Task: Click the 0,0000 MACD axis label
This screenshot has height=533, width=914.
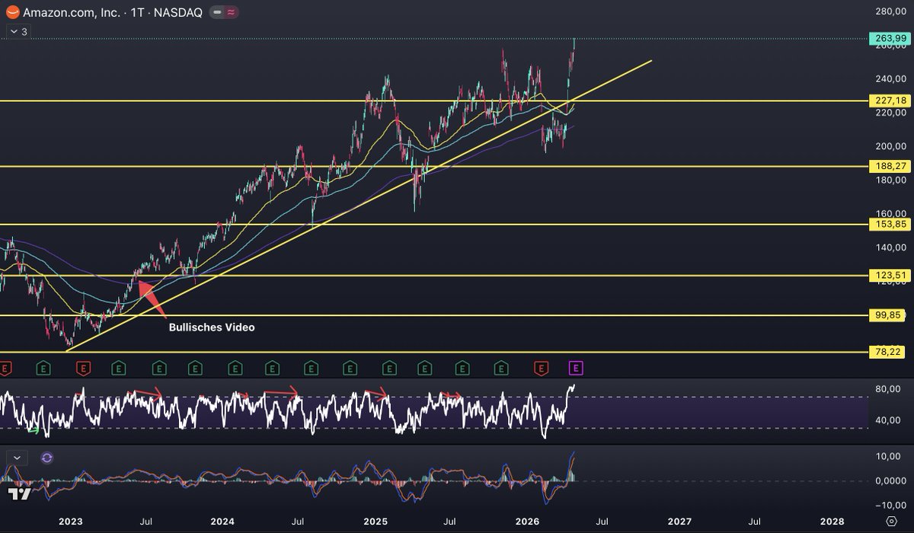Action: click(x=890, y=480)
